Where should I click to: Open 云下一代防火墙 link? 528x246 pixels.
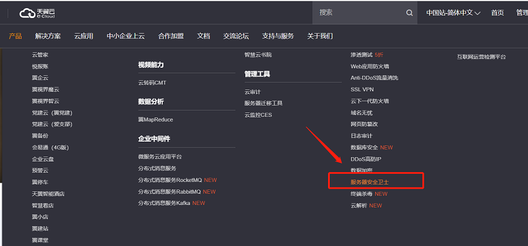pyautogui.click(x=370, y=101)
